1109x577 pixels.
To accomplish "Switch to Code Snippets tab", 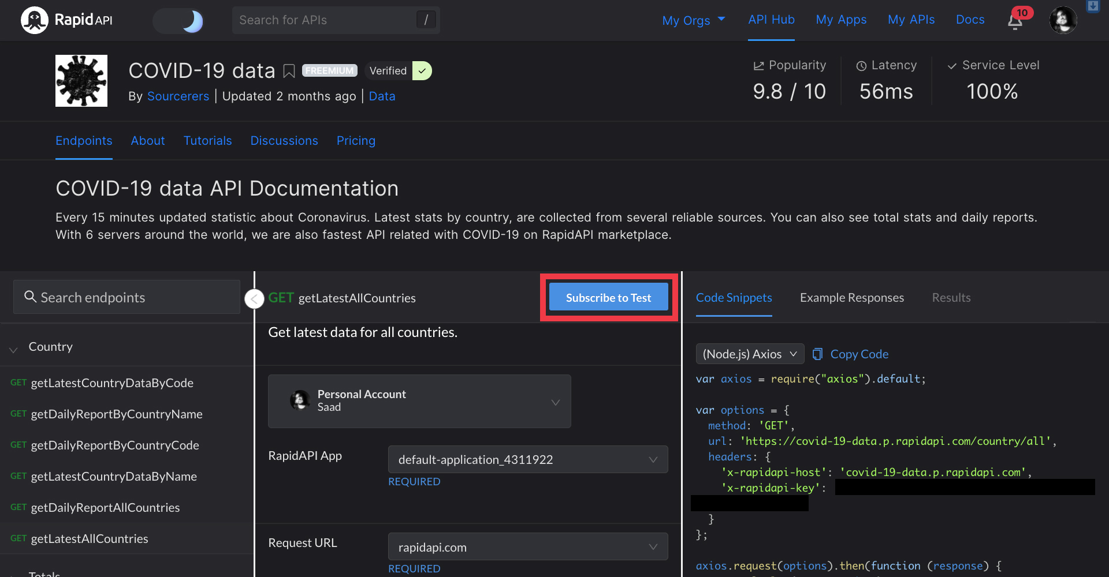I will [x=734, y=298].
